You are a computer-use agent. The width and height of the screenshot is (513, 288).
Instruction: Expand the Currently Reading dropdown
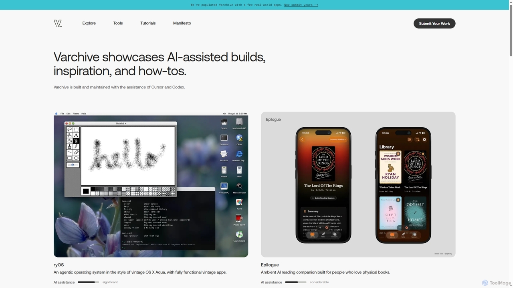337,140
